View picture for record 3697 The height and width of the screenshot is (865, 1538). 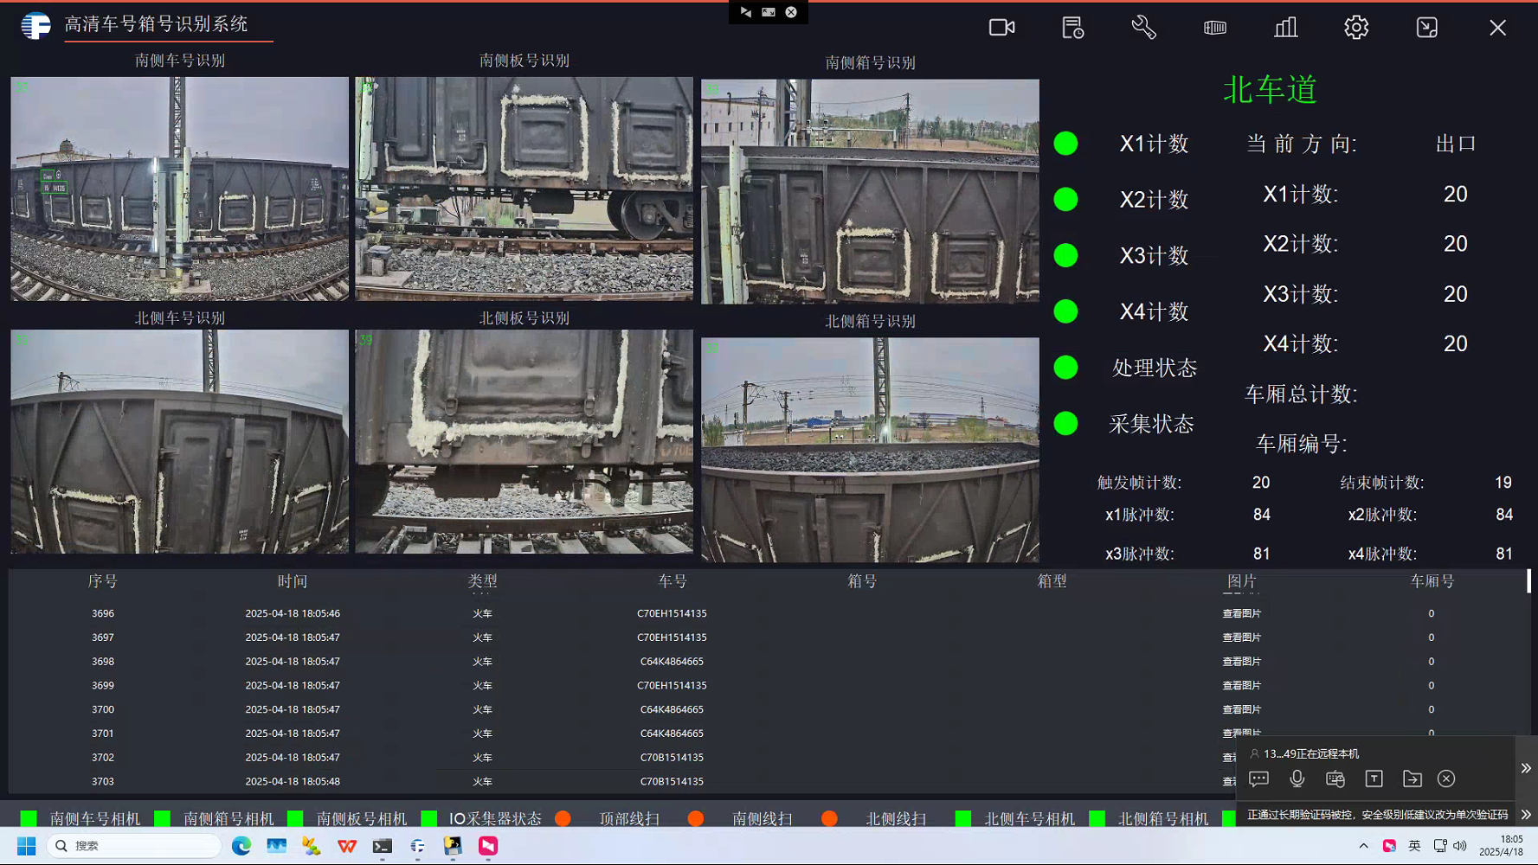(x=1241, y=638)
